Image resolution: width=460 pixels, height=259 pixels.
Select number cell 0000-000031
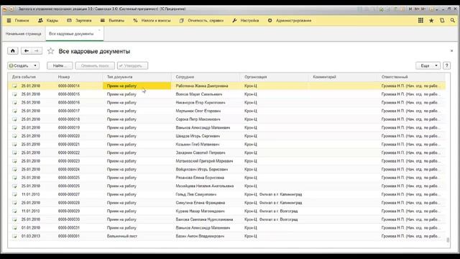[69, 228]
